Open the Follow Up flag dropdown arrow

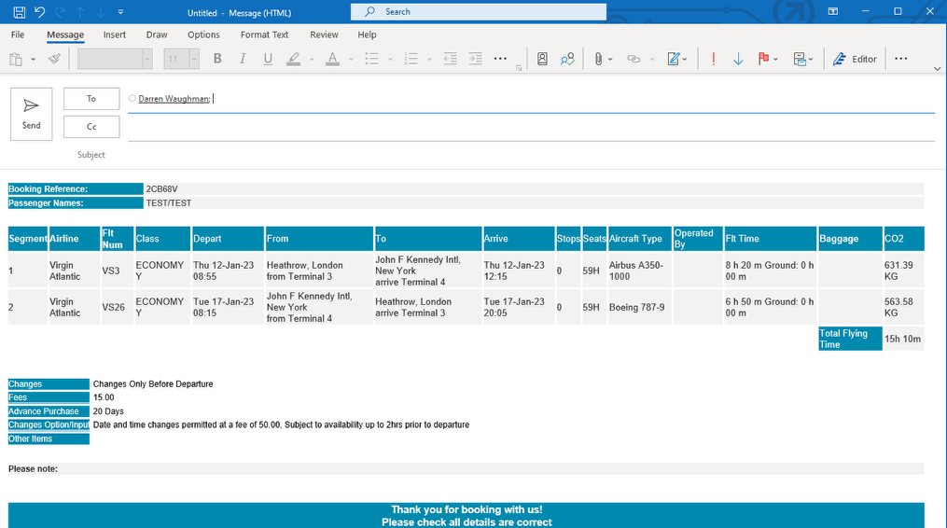point(776,59)
